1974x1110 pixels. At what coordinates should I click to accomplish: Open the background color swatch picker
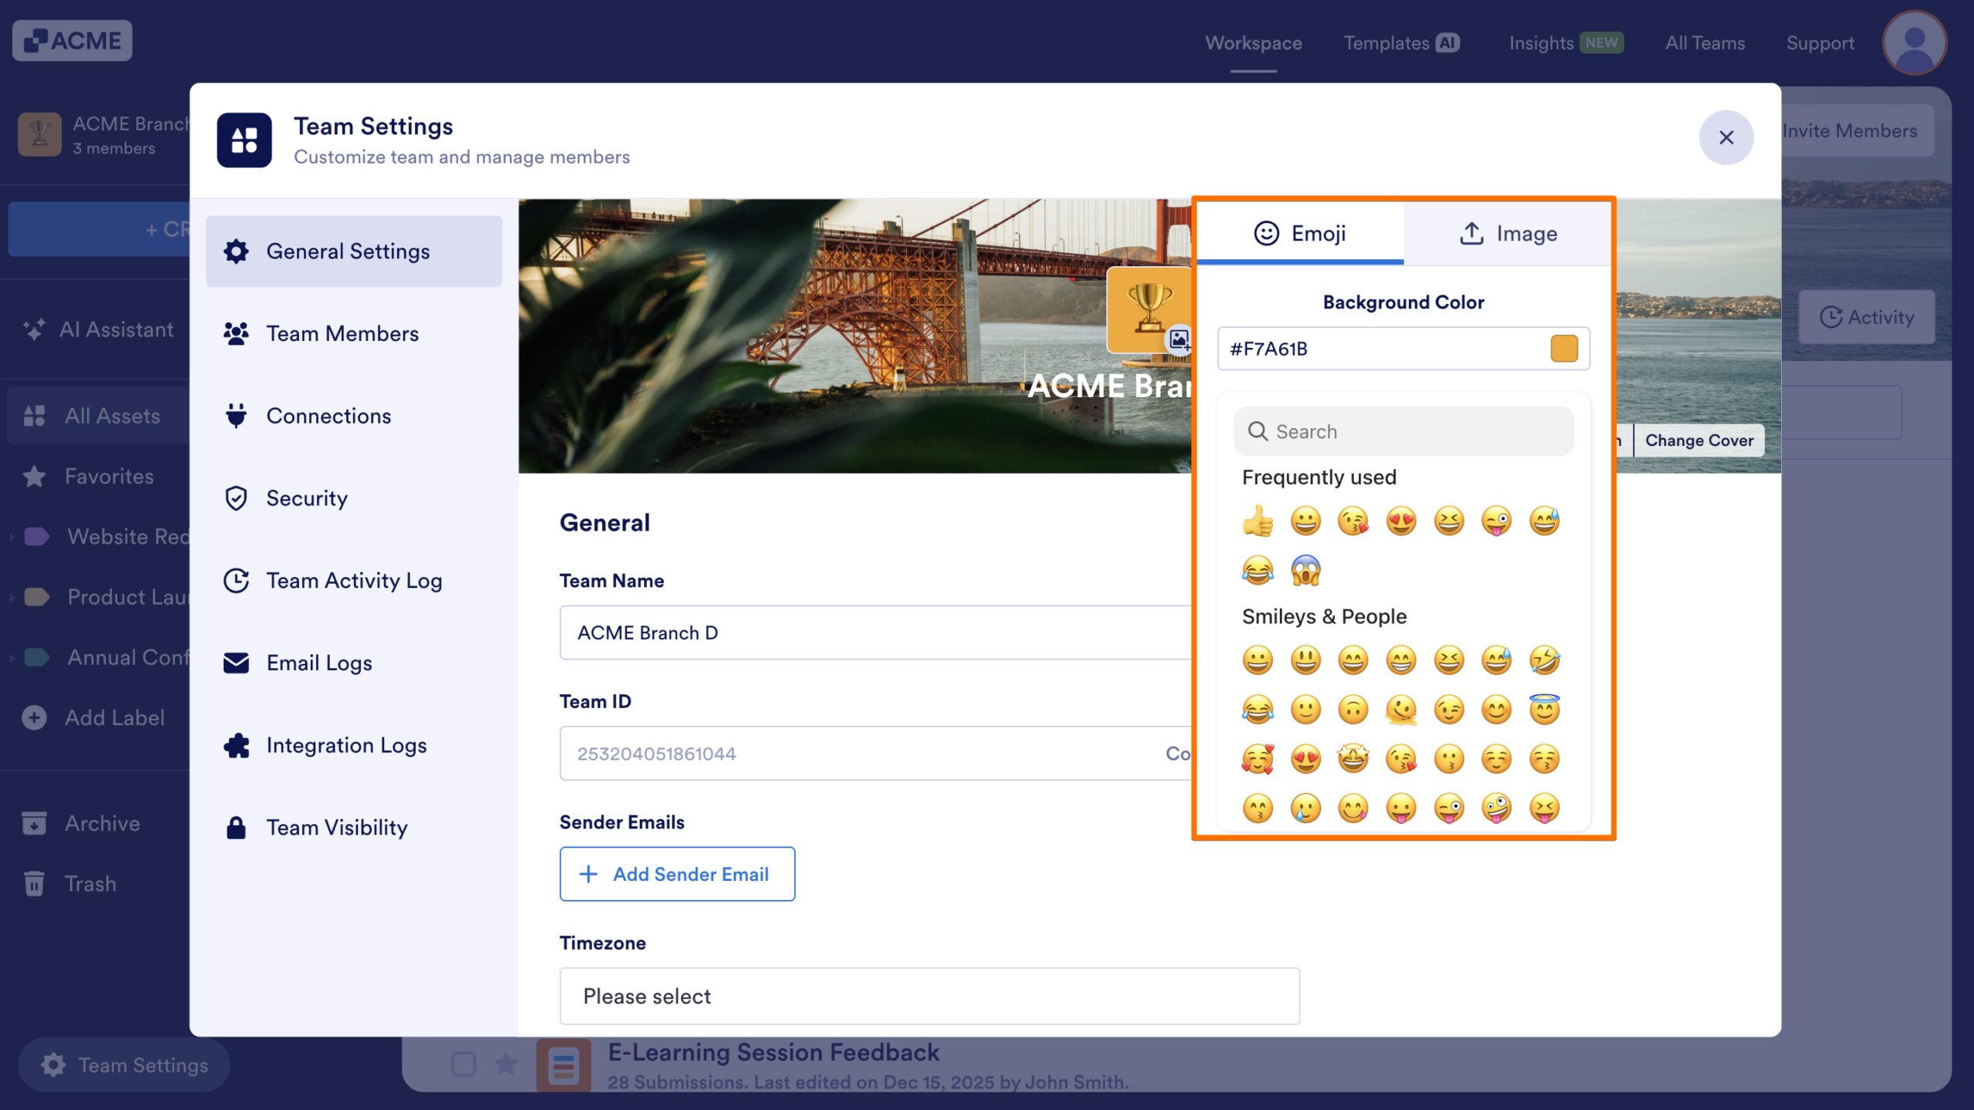coord(1563,349)
